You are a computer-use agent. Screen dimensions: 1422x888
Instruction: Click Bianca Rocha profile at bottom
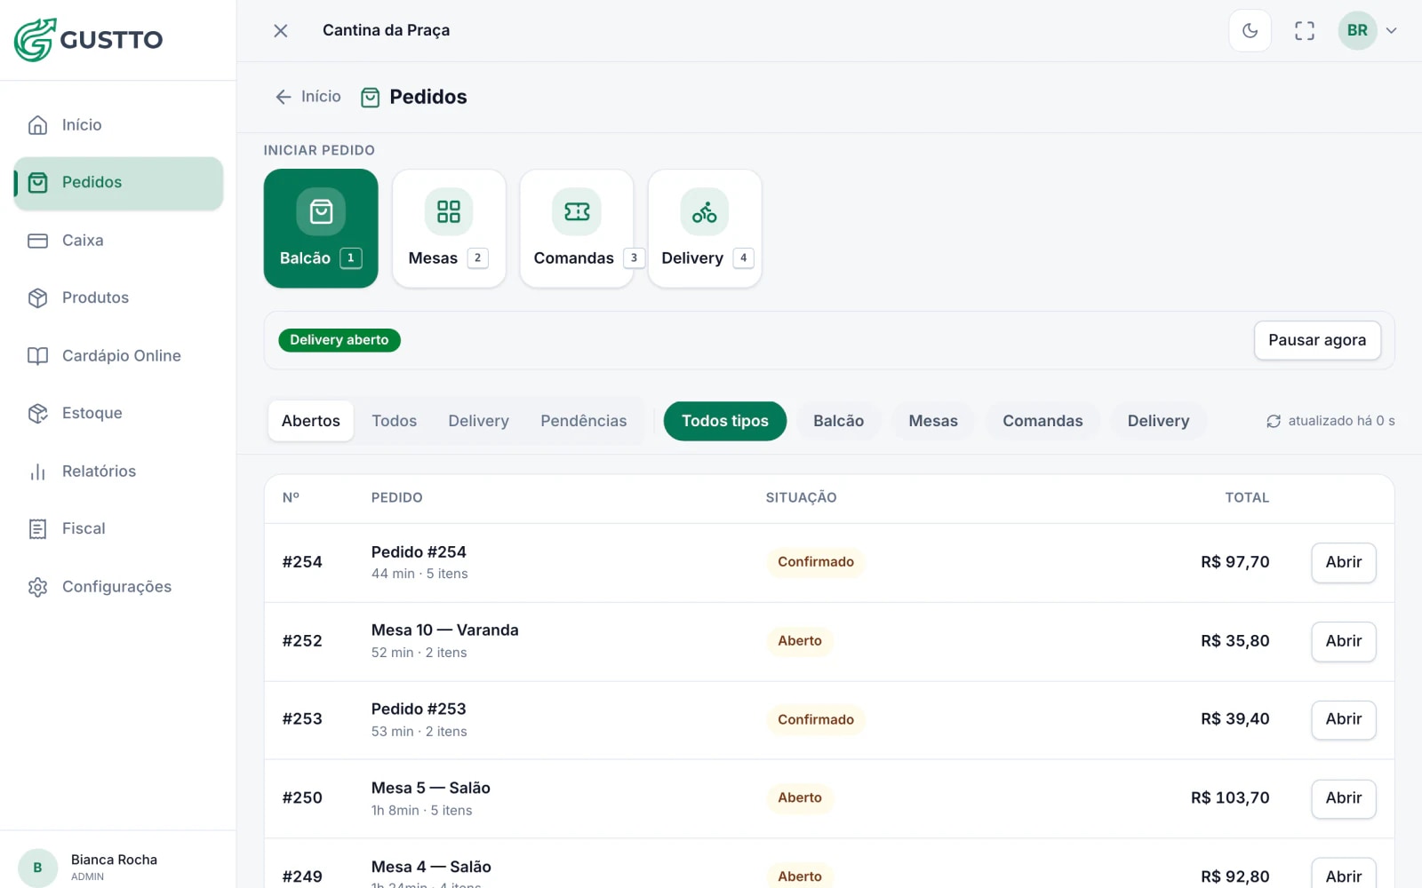coord(118,867)
